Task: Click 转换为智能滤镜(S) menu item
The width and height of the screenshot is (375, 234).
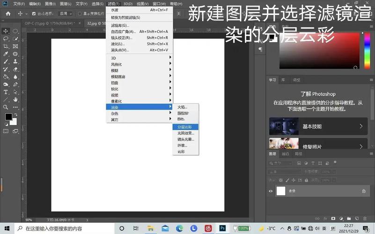Action: pyautogui.click(x=139, y=17)
